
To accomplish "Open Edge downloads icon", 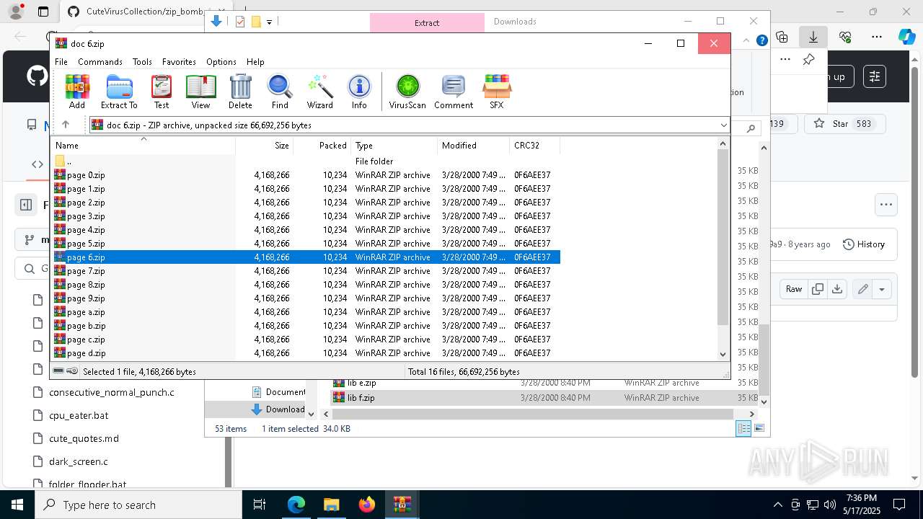I will click(x=813, y=37).
